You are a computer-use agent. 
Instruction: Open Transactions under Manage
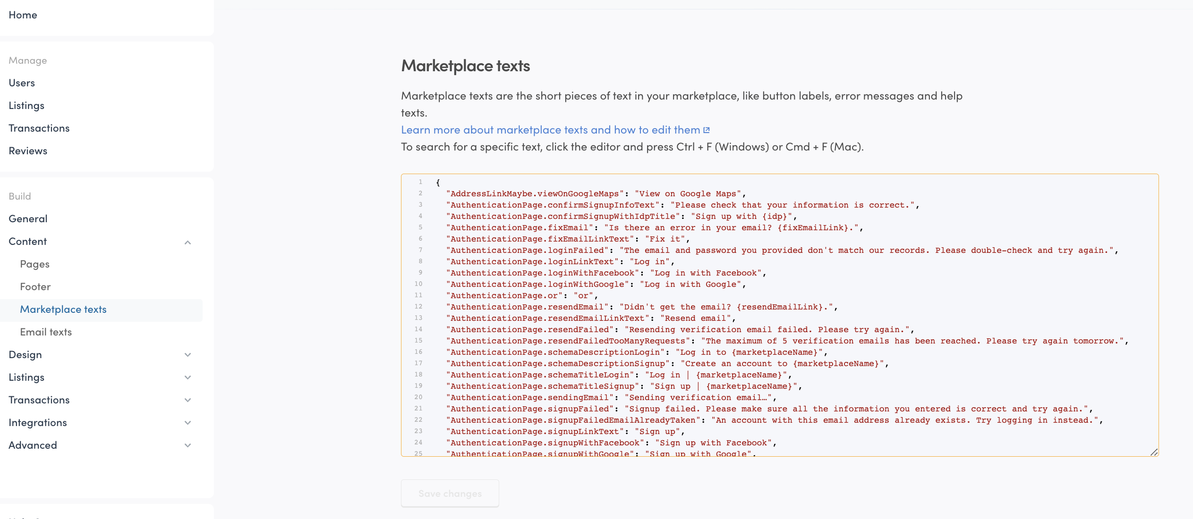click(39, 128)
